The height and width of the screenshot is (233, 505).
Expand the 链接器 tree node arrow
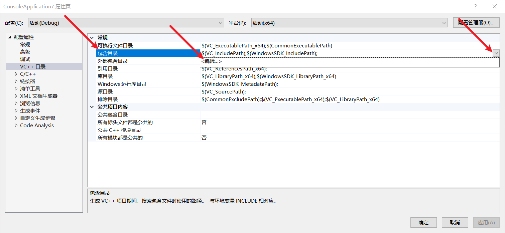coord(16,81)
